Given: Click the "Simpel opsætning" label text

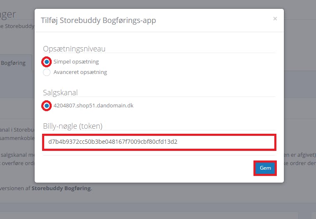Looking at the screenshot, I should (76, 61).
